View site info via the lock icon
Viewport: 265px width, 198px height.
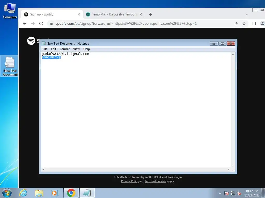point(51,23)
